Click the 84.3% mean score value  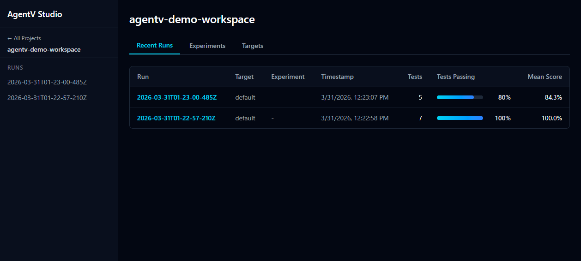(x=553, y=97)
